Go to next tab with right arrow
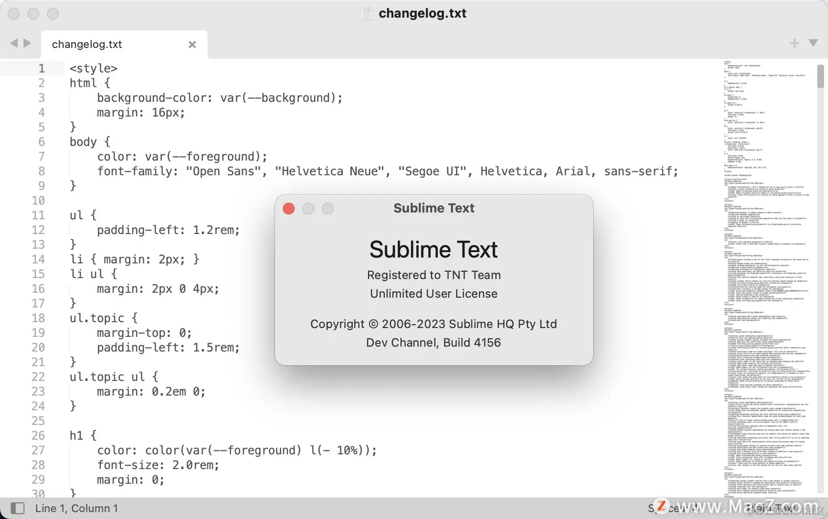This screenshot has height=519, width=828. tap(27, 43)
